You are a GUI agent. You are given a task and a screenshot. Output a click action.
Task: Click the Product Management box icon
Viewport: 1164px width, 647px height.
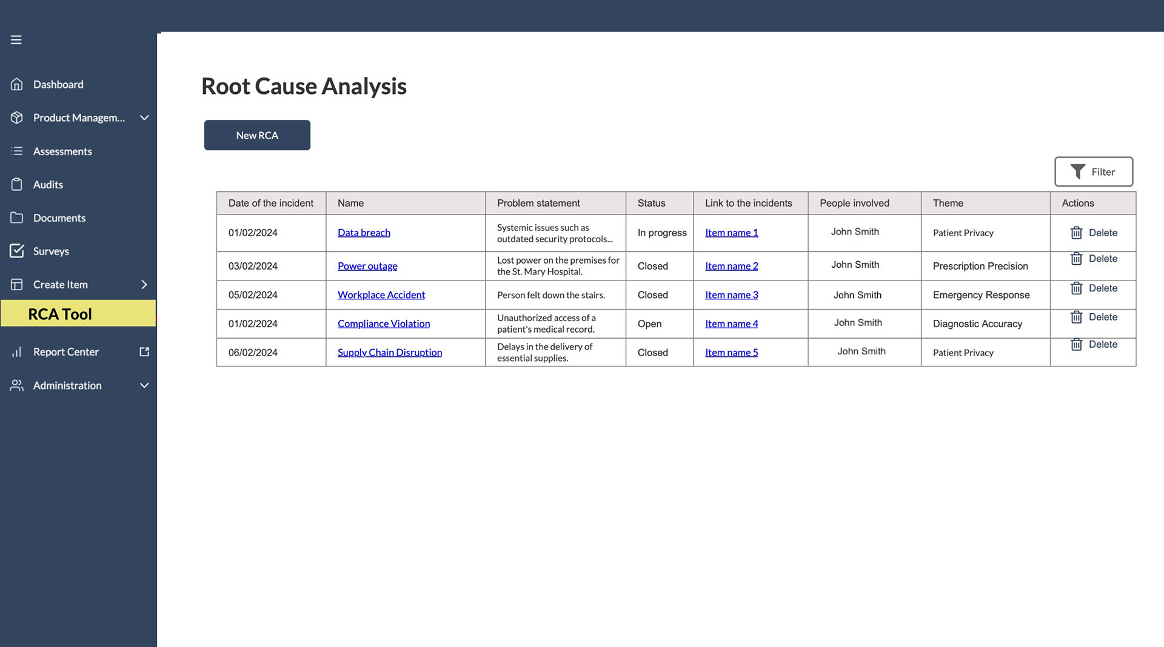pos(17,118)
